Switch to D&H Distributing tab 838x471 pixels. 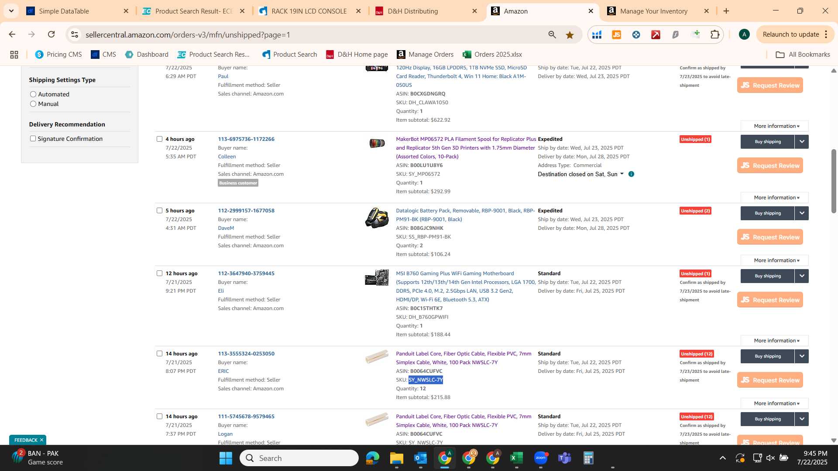tap(426, 11)
